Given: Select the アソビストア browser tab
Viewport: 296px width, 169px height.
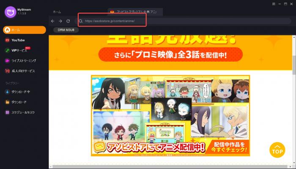Looking at the screenshot, I should (135, 12).
